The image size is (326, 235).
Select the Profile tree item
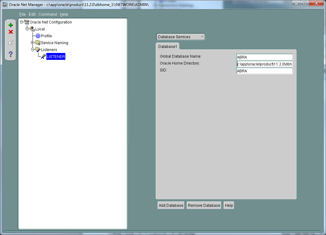(46, 36)
